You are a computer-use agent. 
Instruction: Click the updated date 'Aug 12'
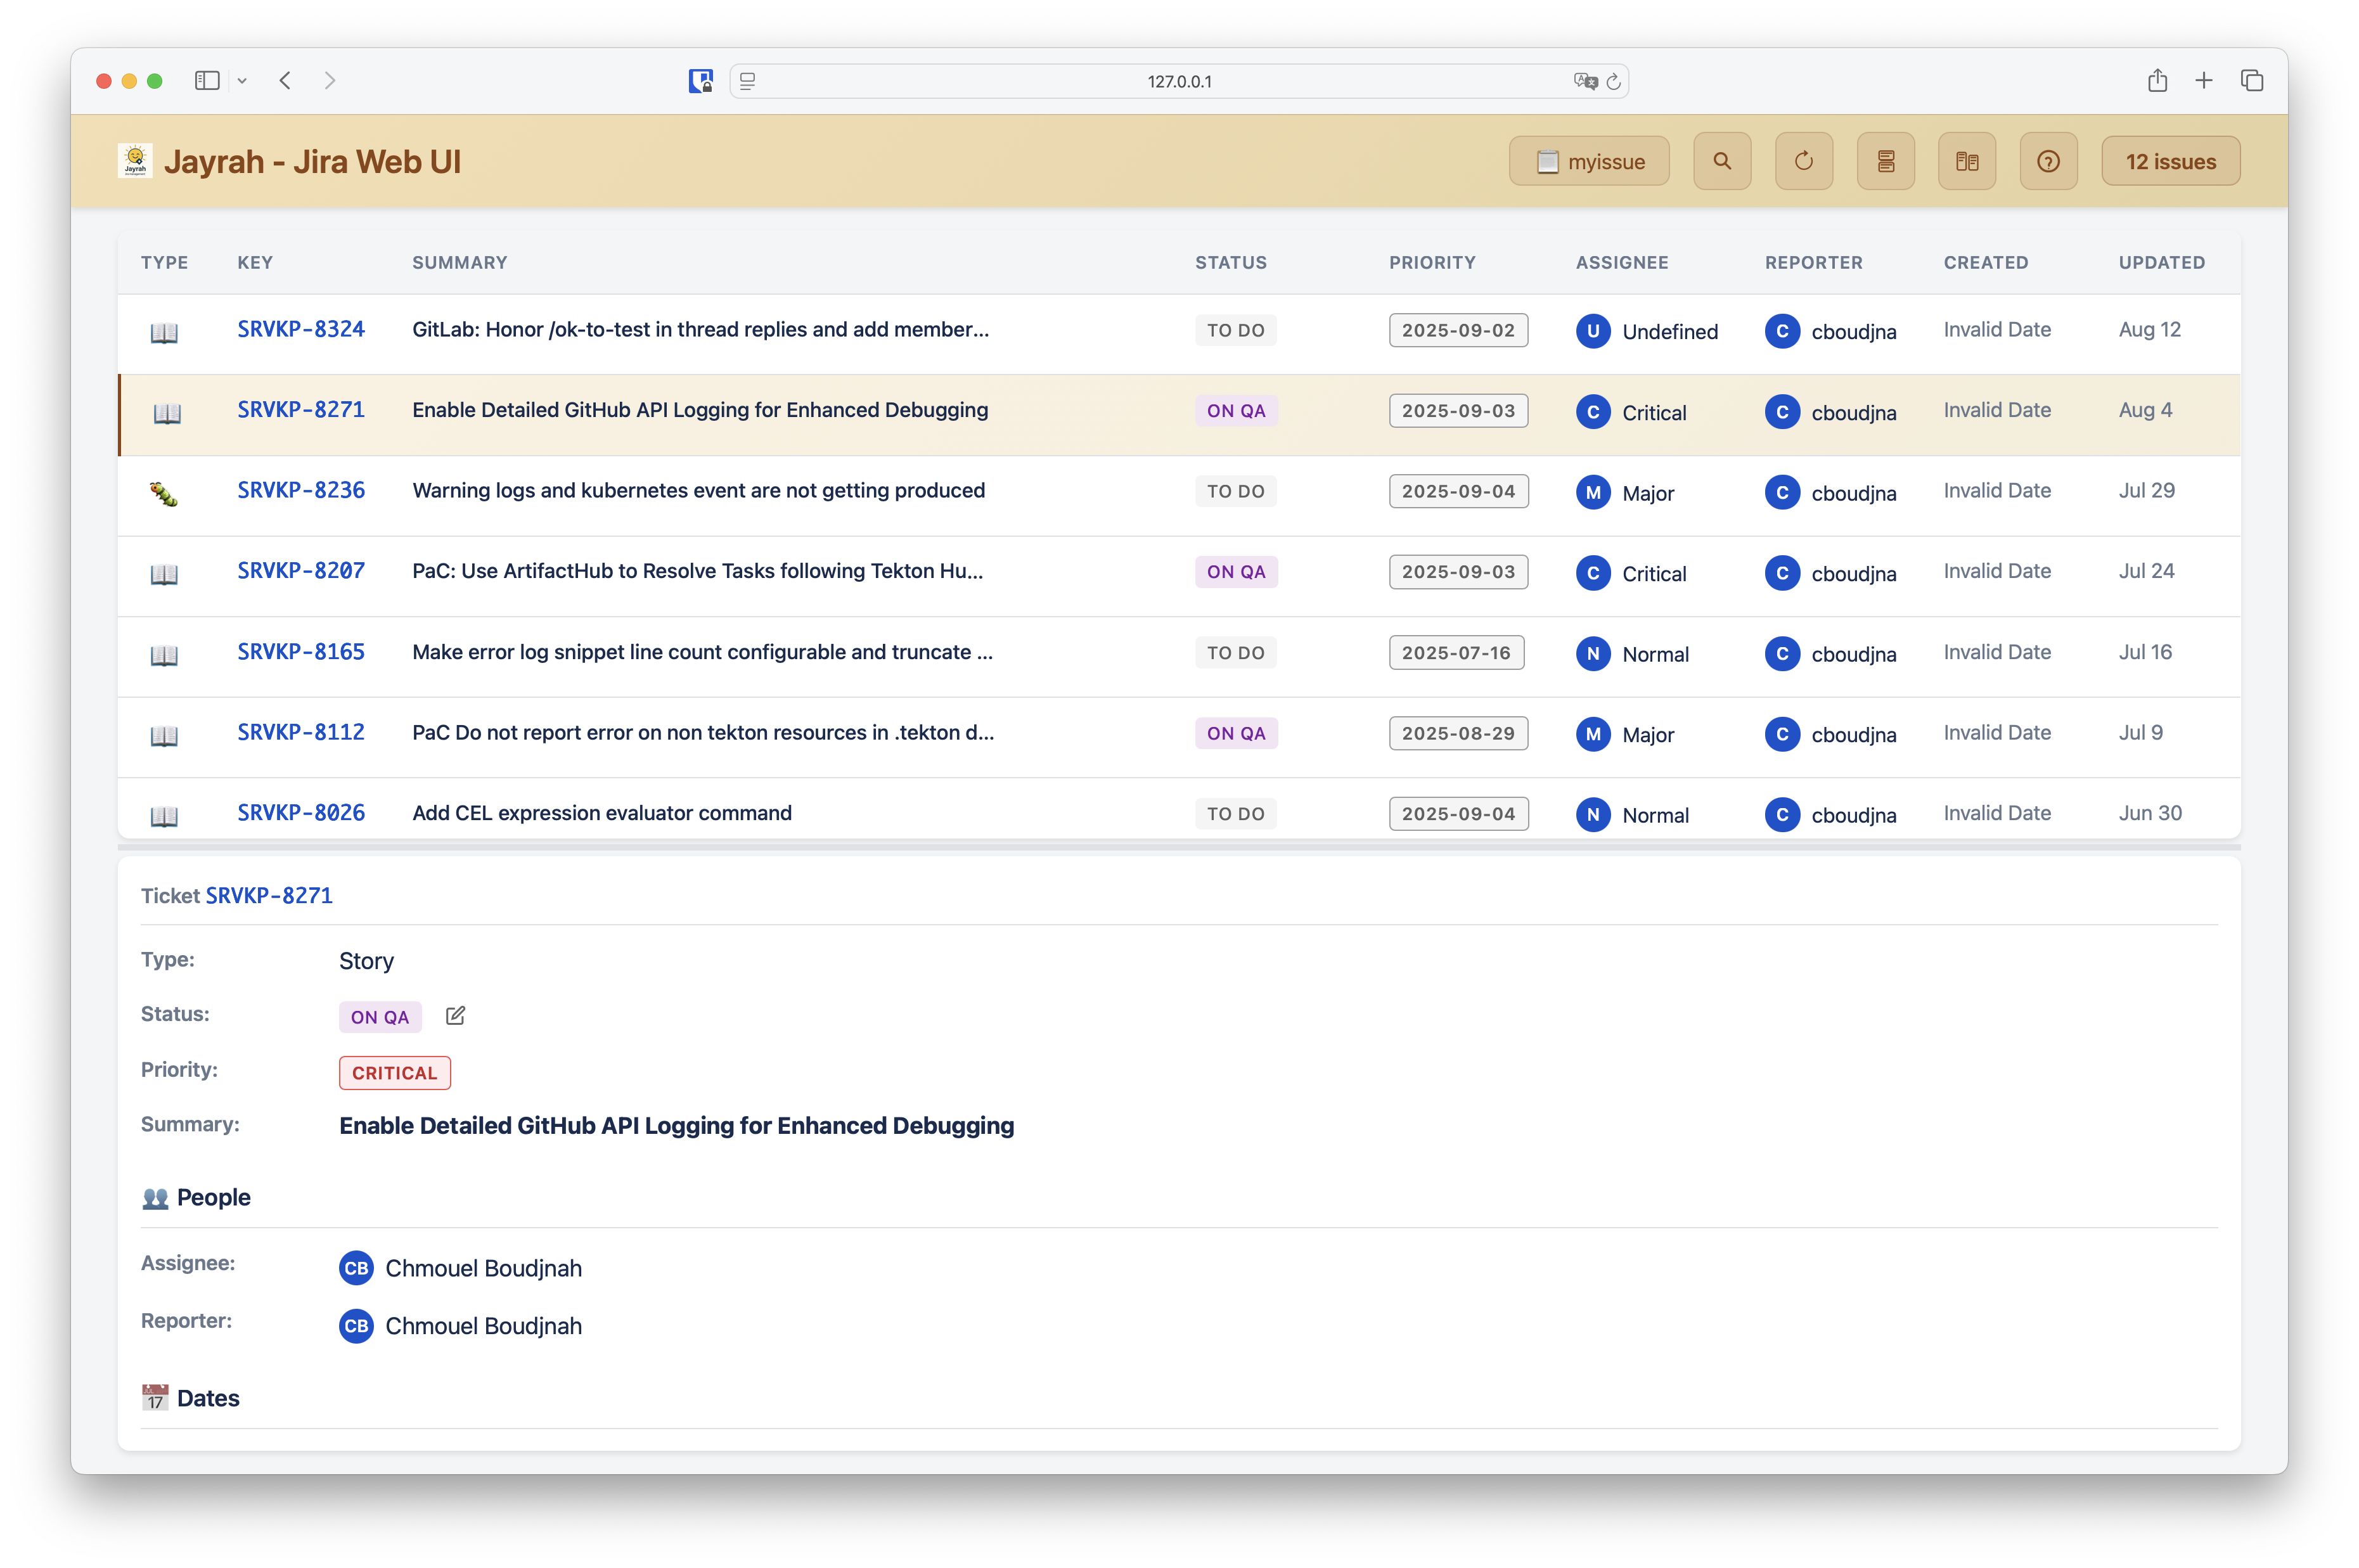2150,329
